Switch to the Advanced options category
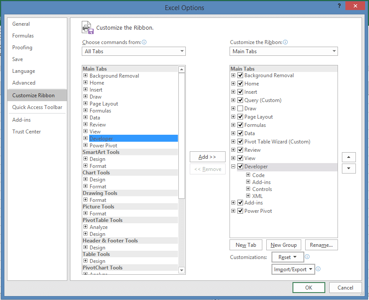This screenshot has height=300, width=369. (24, 82)
